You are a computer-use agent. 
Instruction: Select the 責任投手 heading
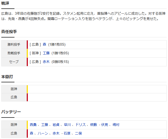coord(9,31)
